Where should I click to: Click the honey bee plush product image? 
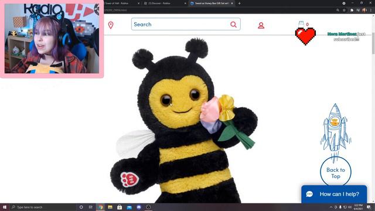tap(184, 121)
